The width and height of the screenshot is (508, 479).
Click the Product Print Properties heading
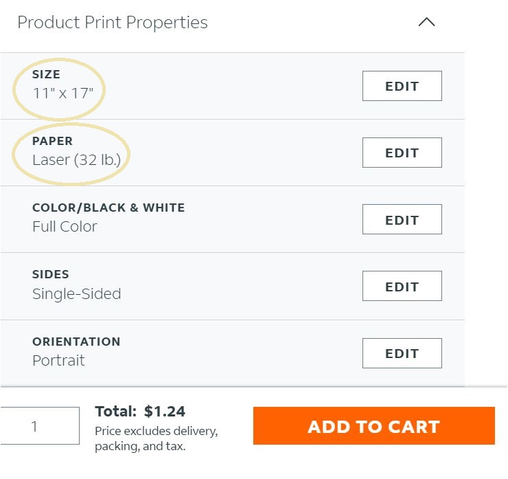(x=113, y=23)
